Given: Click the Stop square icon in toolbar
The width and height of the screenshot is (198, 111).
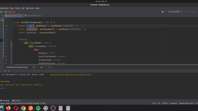Looking at the screenshot, I should coord(196,12).
